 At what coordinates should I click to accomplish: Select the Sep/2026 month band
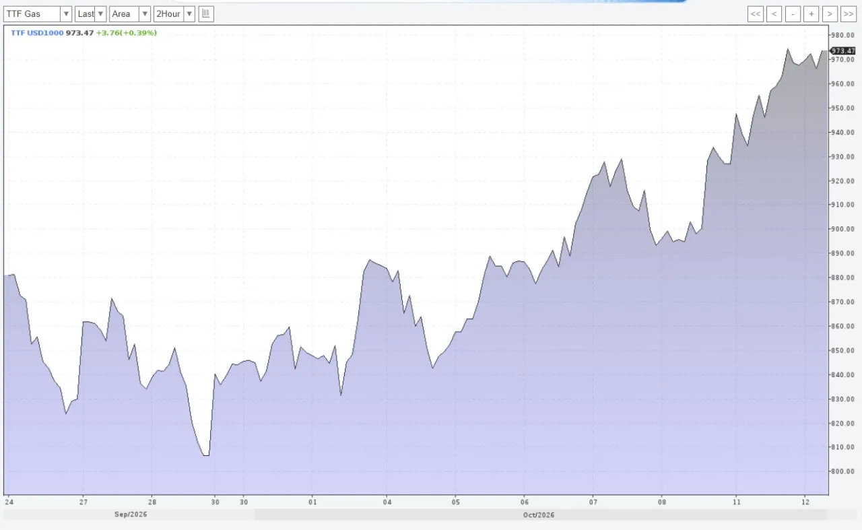(x=130, y=515)
